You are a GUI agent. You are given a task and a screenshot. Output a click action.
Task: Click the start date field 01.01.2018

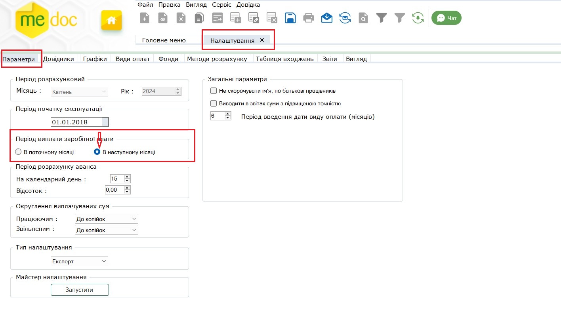pyautogui.click(x=76, y=122)
